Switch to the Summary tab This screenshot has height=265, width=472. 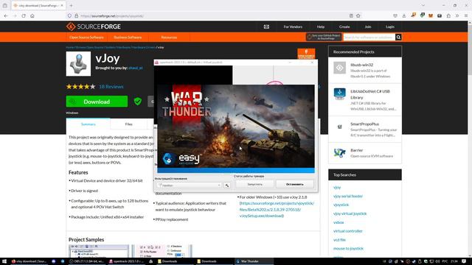click(88, 124)
